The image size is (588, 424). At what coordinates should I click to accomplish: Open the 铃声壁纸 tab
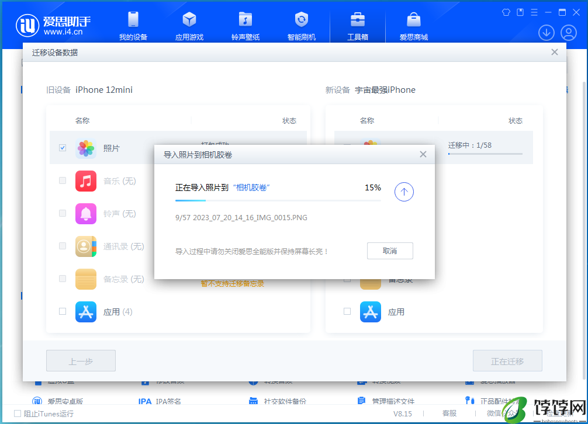pos(245,26)
